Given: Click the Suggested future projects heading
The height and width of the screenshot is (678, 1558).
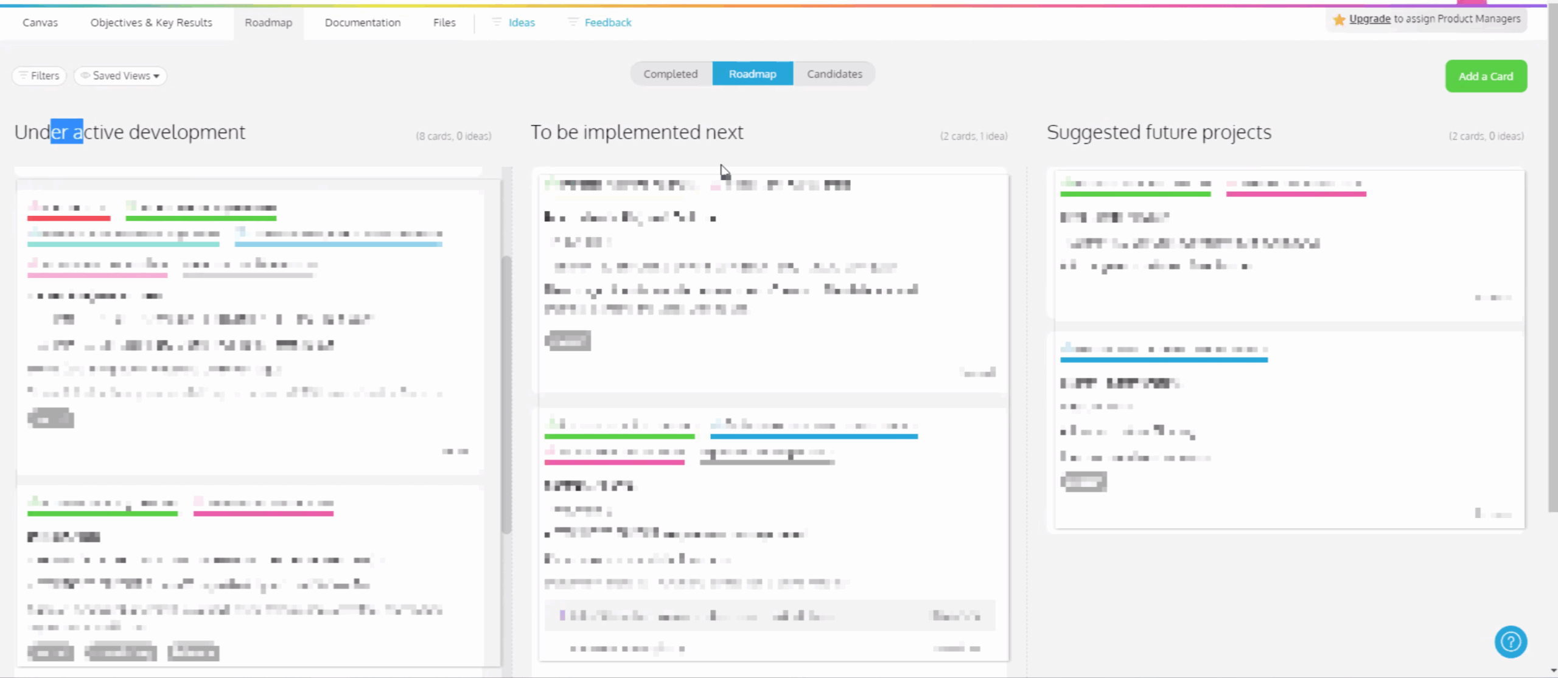Looking at the screenshot, I should (x=1159, y=132).
